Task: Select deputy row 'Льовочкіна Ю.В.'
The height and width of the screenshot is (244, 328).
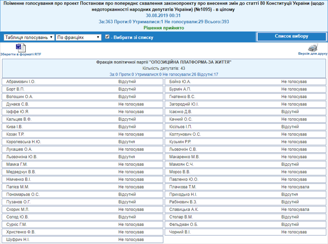Action: [x=82, y=157]
